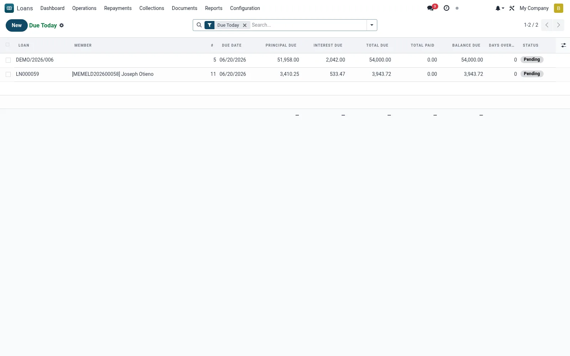Focus the Search input field
The height and width of the screenshot is (356, 570).
click(x=308, y=25)
